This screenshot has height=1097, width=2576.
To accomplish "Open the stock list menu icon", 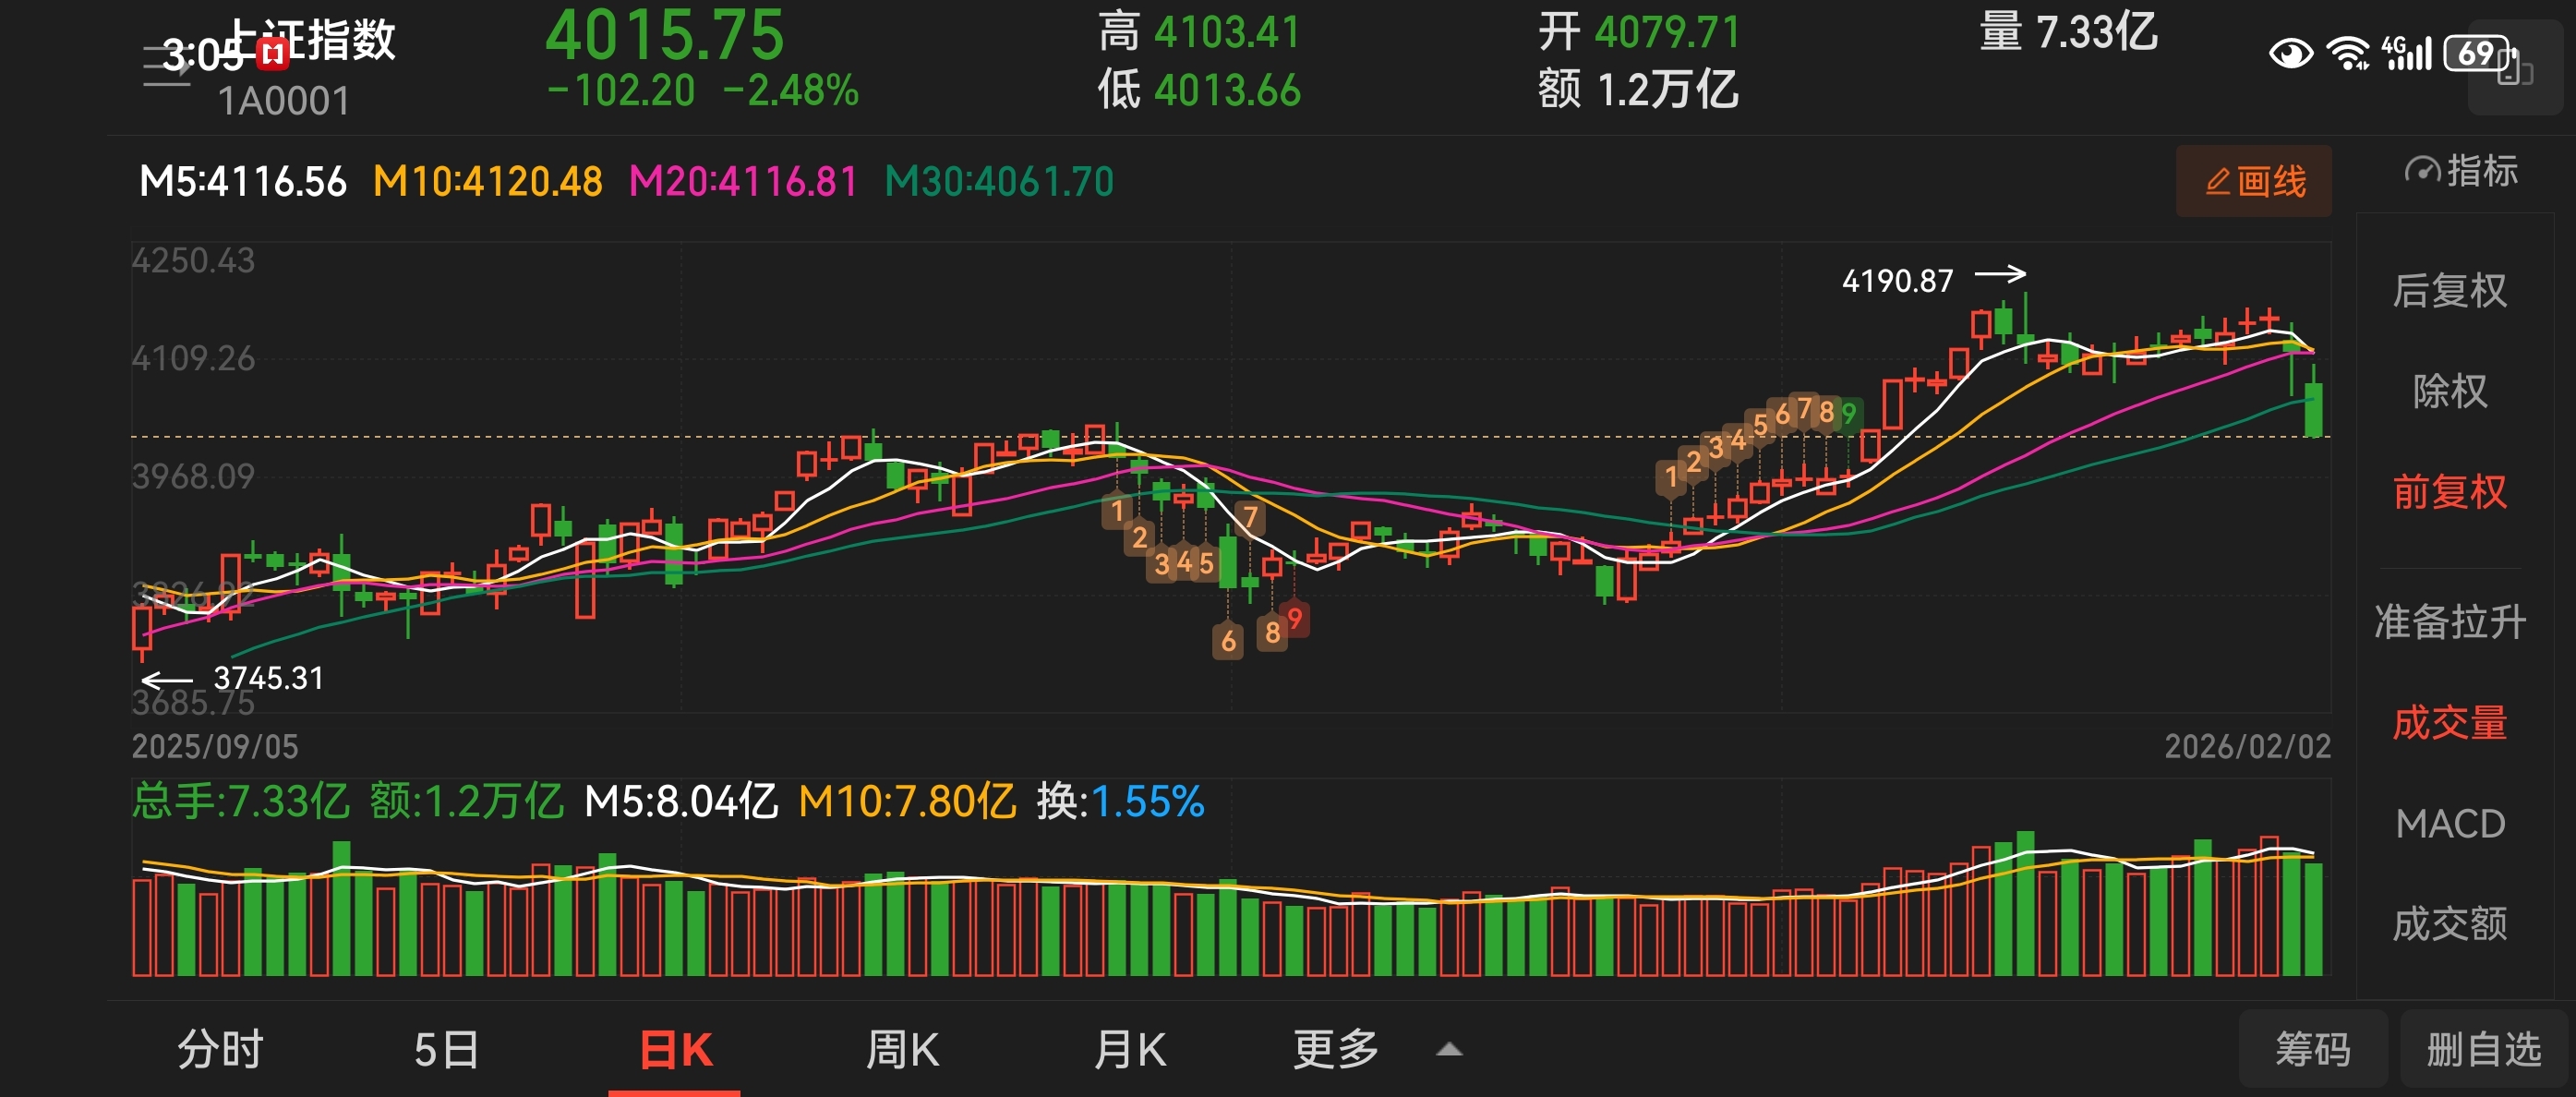I will click(165, 66).
